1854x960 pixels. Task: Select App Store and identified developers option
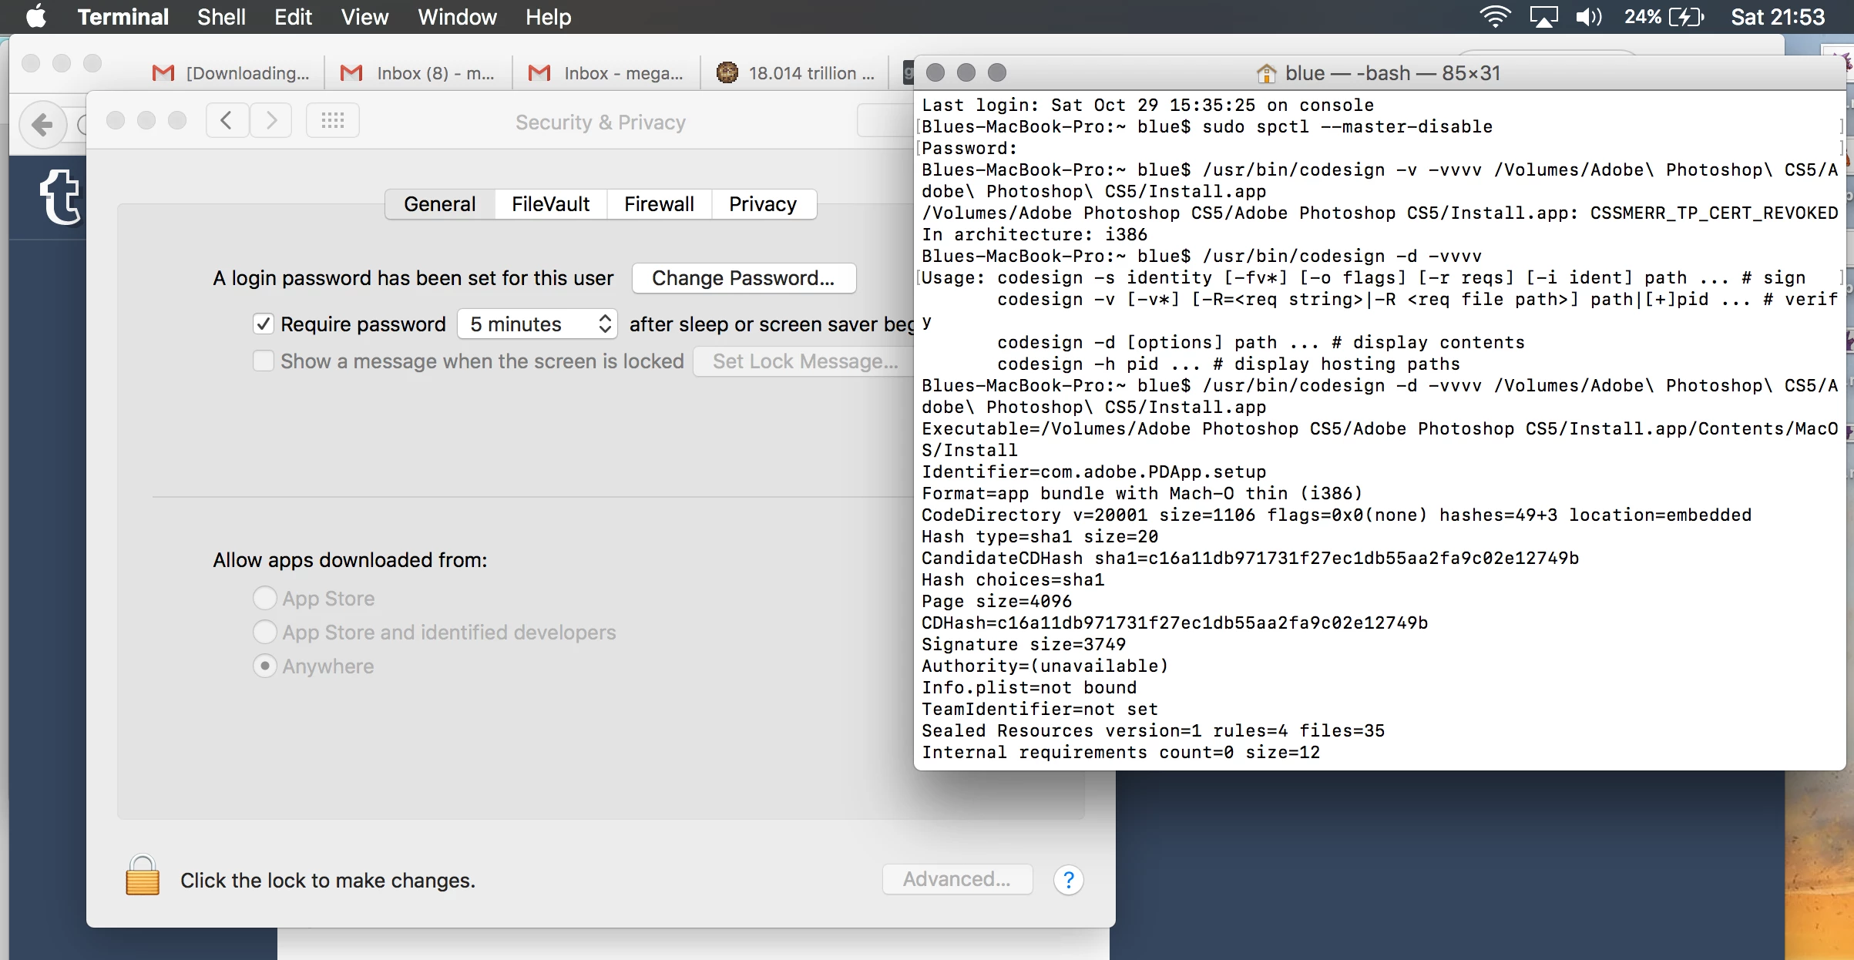[265, 632]
